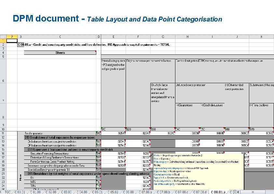This screenshot has width=274, height=194.
Task: Click the gray Sheets cell
Action: pyautogui.click(x=60, y=53)
